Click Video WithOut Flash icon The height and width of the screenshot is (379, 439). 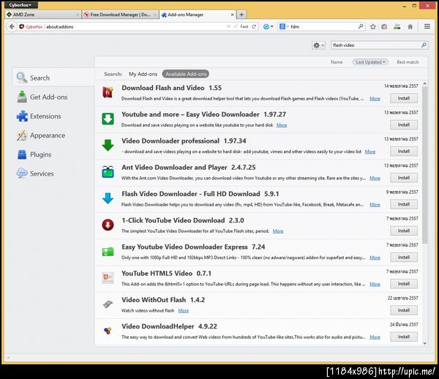[x=108, y=304]
